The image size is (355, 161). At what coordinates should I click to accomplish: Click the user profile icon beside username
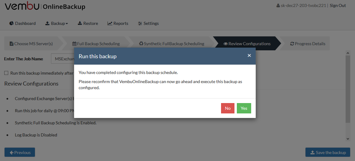click(x=278, y=5)
